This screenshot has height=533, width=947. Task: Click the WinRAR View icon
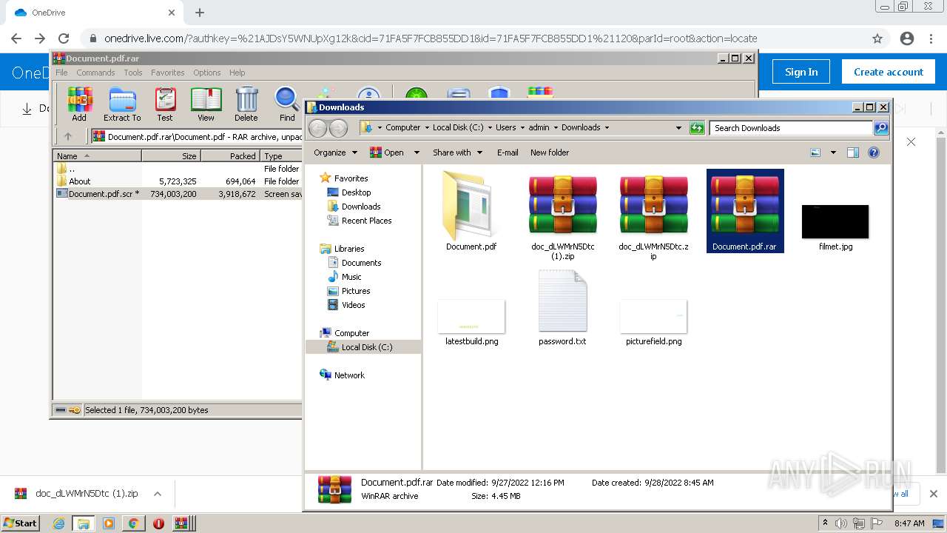pyautogui.click(x=206, y=104)
